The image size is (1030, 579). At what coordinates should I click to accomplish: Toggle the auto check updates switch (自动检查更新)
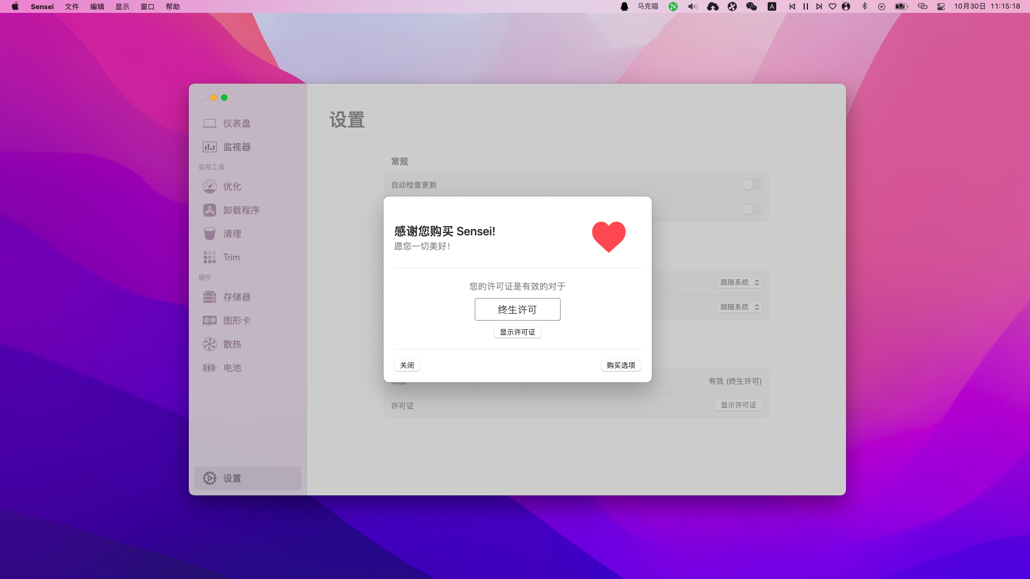point(752,184)
